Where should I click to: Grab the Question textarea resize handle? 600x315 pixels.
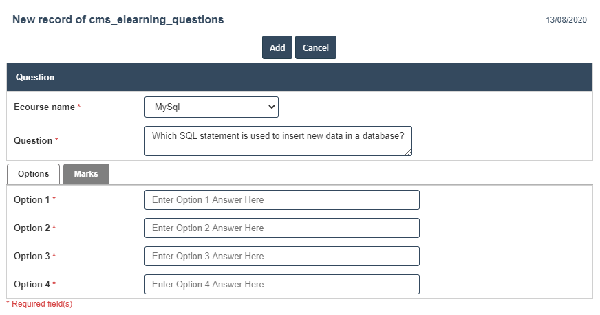[x=408, y=152]
